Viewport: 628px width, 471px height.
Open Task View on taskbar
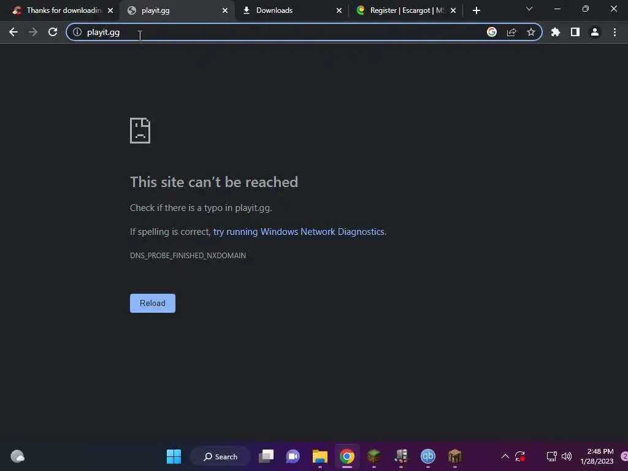click(266, 456)
